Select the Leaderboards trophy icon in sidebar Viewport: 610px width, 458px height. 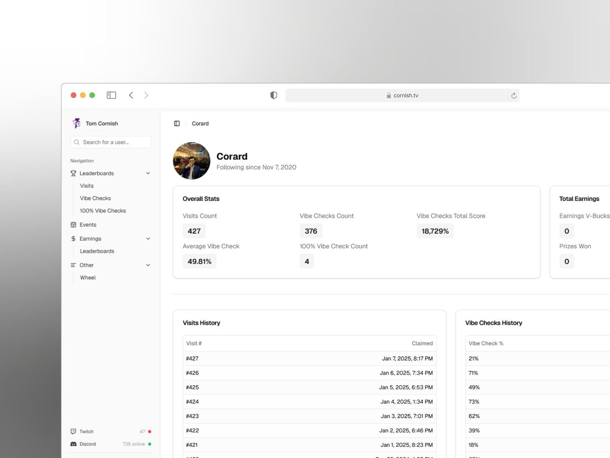[73, 173]
